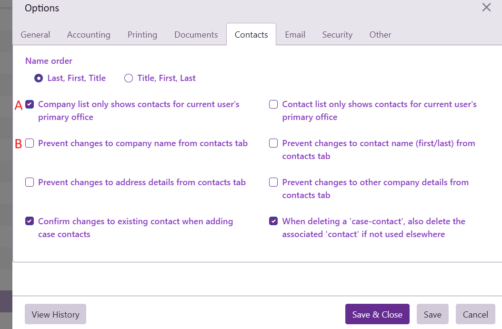
Task: Go to the Printing tab
Action: click(x=142, y=35)
